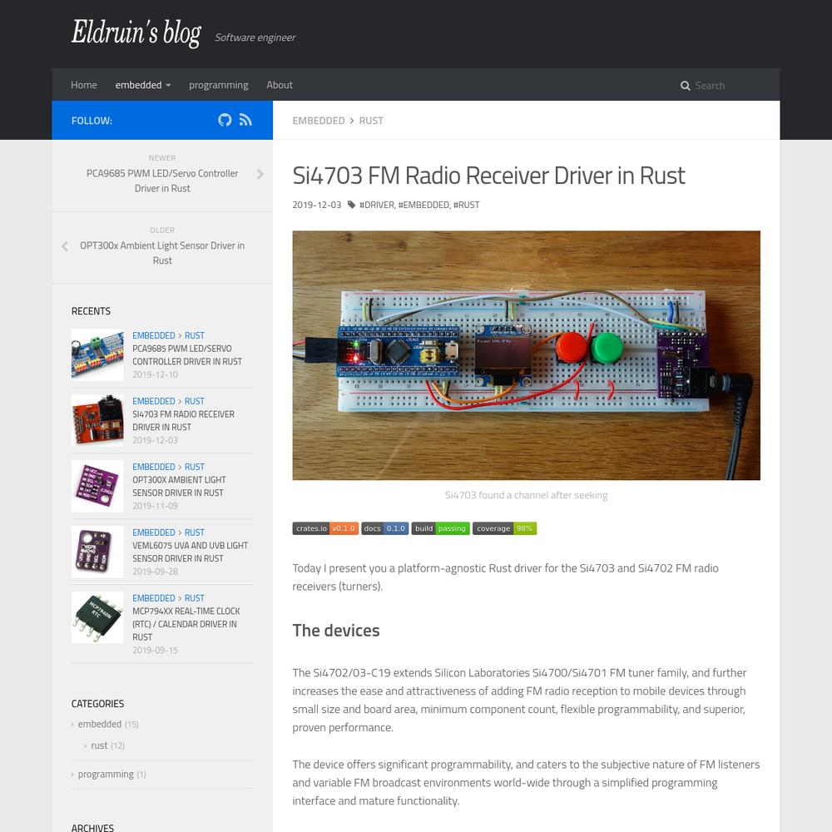Image resolution: width=832 pixels, height=832 pixels.
Task: Open the #DRIVER tag
Action: (x=377, y=205)
